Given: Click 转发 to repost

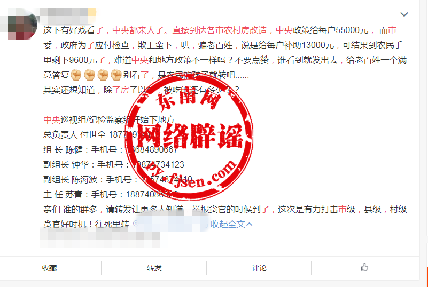Looking at the screenshot, I should click(154, 268).
